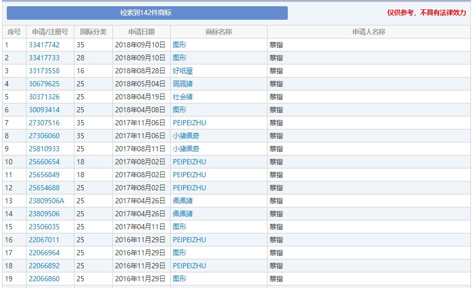472x288 pixels.
Task: Open PEIPEIZHU trademark in row 18
Action: (189, 266)
